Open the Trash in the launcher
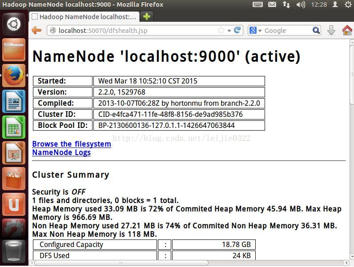Viewport: 354px width, 267px height. 14,251
